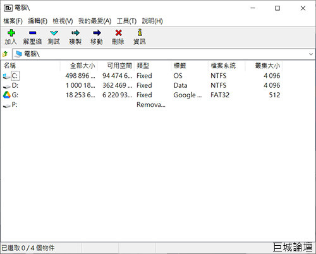
Task: Click the Move (移動) blue arrow icon
Action: point(97,33)
